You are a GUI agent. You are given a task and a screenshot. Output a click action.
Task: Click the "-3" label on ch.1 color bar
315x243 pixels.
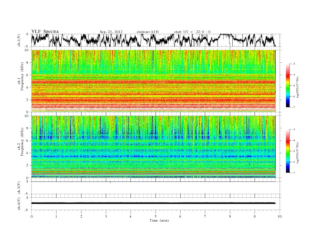point(294,64)
